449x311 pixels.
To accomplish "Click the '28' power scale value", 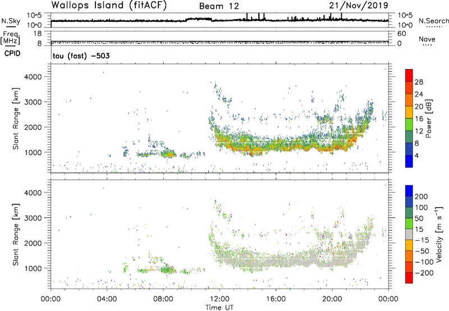I will pyautogui.click(x=419, y=82).
